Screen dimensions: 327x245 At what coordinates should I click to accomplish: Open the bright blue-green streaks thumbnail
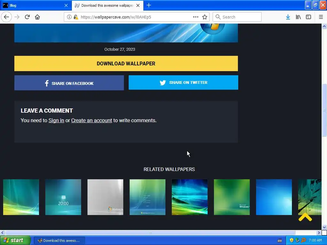click(x=190, y=197)
